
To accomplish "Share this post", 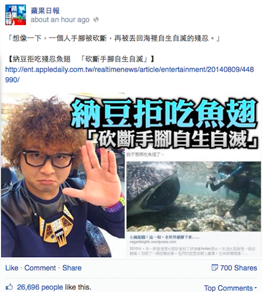I will pyautogui.click(x=72, y=268).
